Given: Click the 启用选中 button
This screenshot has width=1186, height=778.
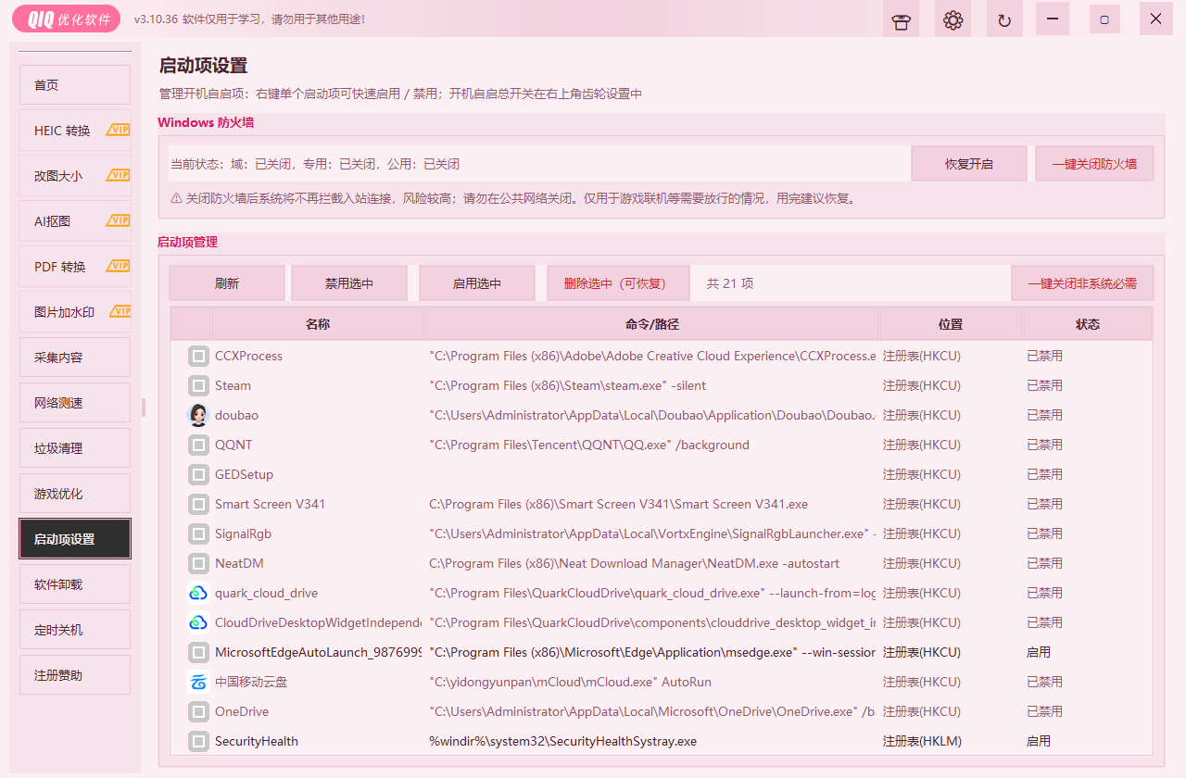Looking at the screenshot, I should click(x=477, y=283).
